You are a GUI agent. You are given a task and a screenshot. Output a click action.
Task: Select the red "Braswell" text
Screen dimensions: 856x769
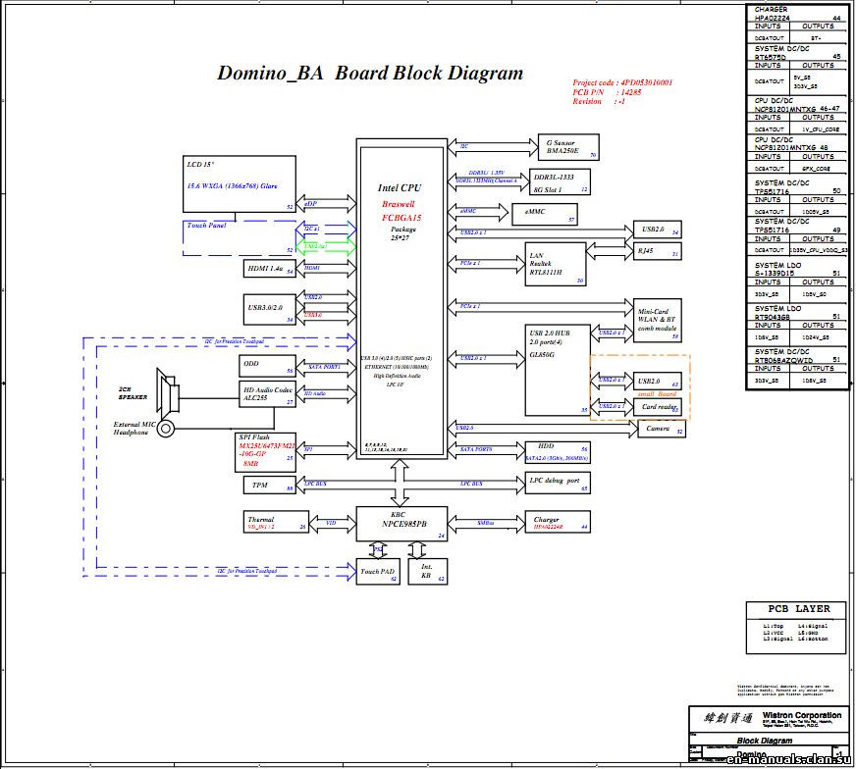coord(398,204)
